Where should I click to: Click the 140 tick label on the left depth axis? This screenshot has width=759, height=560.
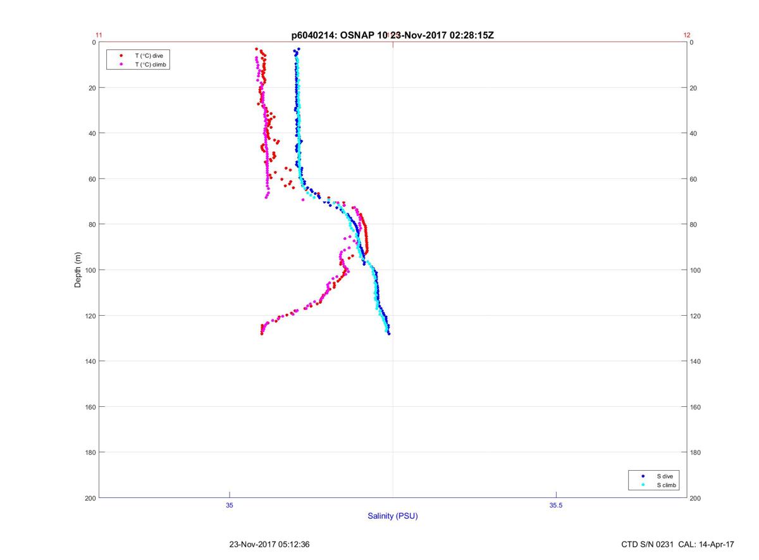click(x=90, y=361)
